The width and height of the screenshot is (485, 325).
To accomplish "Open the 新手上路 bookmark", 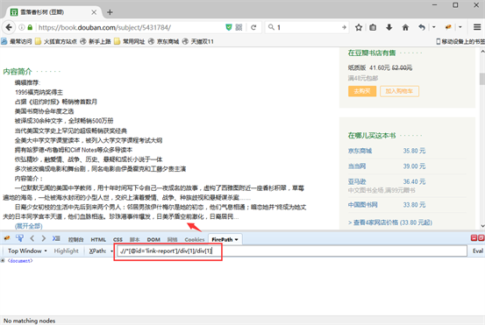I will tap(96, 41).
